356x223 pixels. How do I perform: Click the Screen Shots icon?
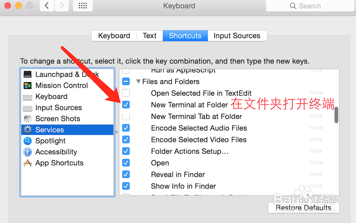(27, 118)
